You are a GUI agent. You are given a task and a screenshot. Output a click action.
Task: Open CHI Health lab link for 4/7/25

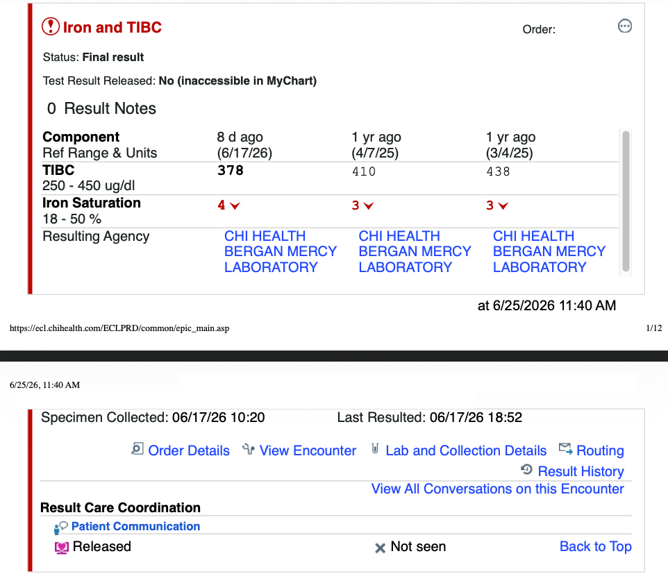pos(415,252)
